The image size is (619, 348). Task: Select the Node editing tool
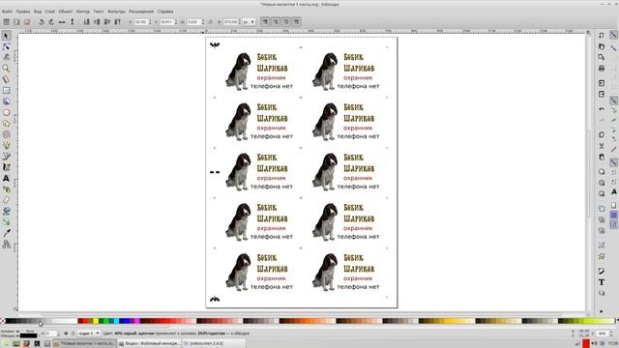click(6, 46)
